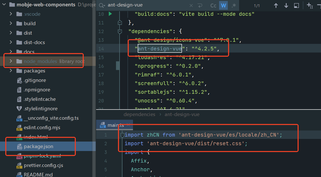The height and width of the screenshot is (177, 321).
Task: Click the .gitignore file icon
Action: point(19,80)
